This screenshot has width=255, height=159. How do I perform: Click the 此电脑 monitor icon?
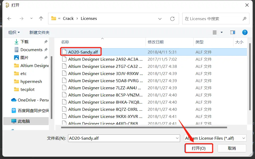point(14,121)
